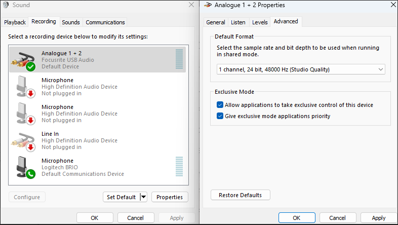Open the Listen tab
The image size is (398, 225).
[238, 22]
